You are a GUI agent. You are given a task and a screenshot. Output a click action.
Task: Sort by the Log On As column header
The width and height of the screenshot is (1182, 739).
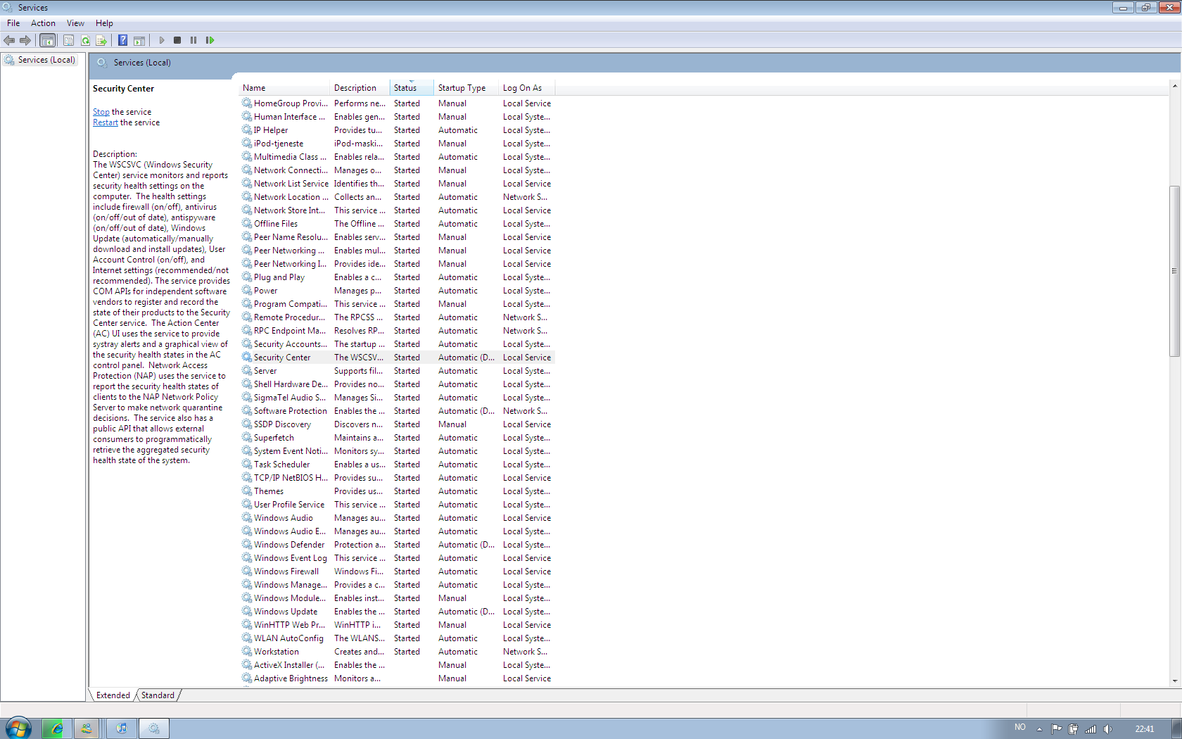coord(526,88)
